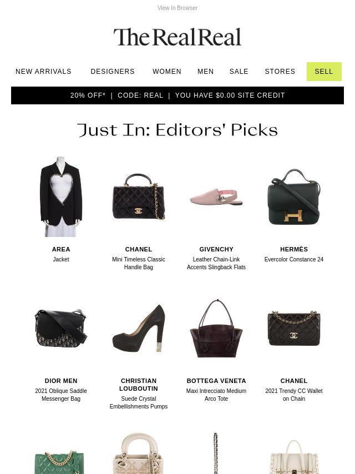This screenshot has height=474, width=355.
Task: Open the Designers menu item
Action: [113, 72]
